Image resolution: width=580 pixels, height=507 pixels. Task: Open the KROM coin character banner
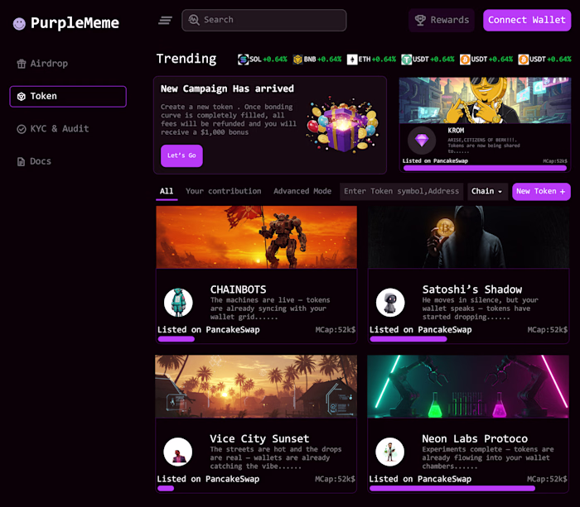485,100
